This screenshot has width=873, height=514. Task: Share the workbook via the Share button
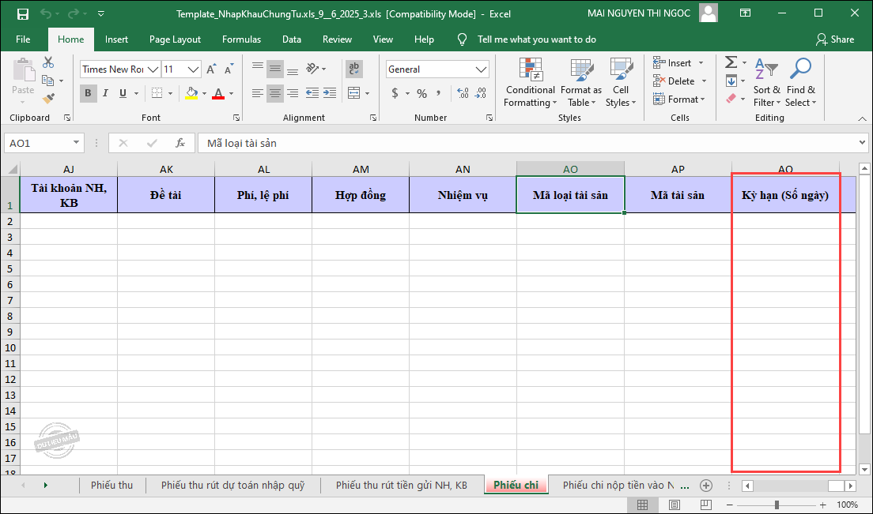834,39
